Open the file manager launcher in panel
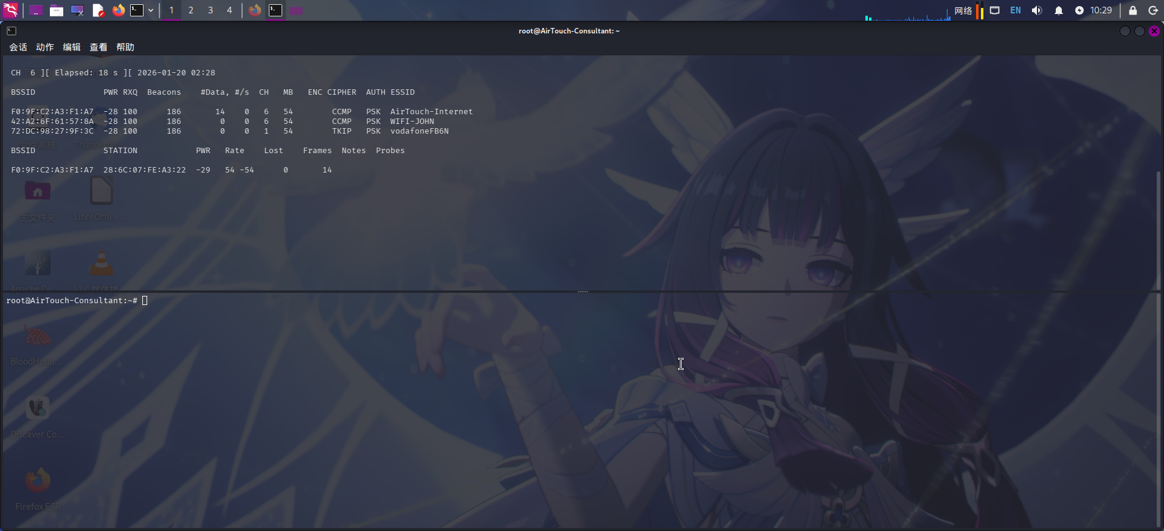The image size is (1164, 531). point(57,10)
